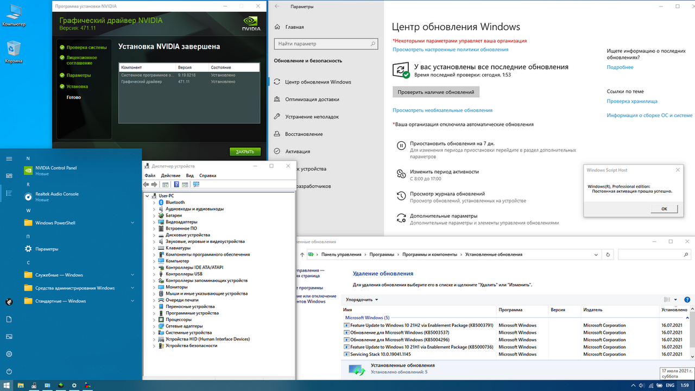Screen dimensions: 695x391
Task: Click the NVIDIA installer icon on taskbar
Action: click(x=61, y=385)
